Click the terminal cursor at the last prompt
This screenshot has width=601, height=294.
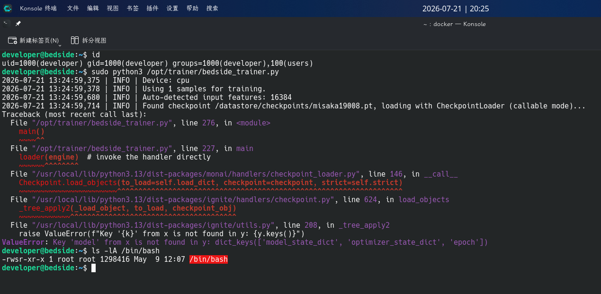click(94, 268)
